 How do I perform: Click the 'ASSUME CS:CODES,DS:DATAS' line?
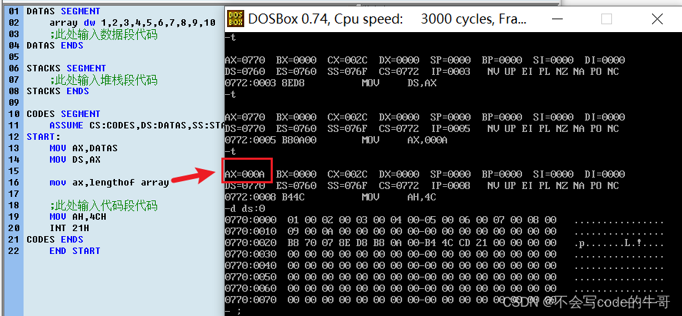(x=137, y=125)
